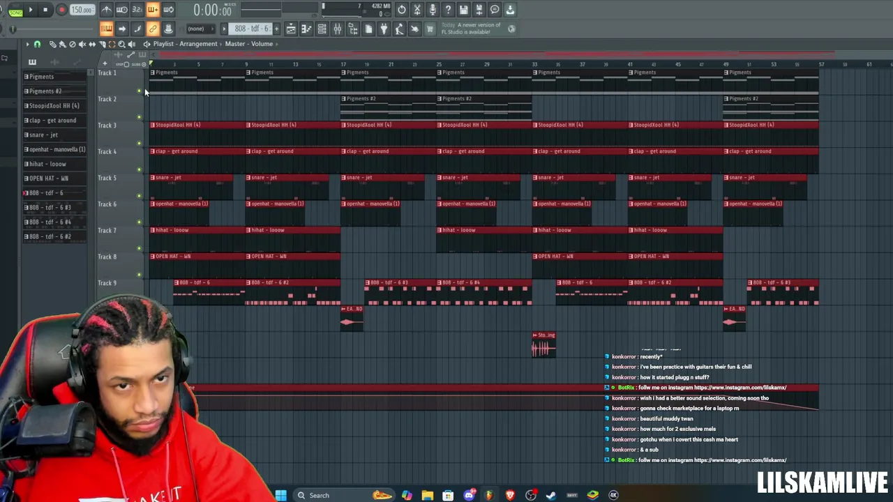Click the undo history icon

(402, 10)
